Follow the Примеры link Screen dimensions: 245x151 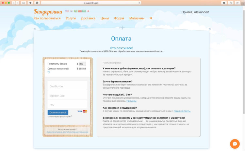tap(131, 101)
